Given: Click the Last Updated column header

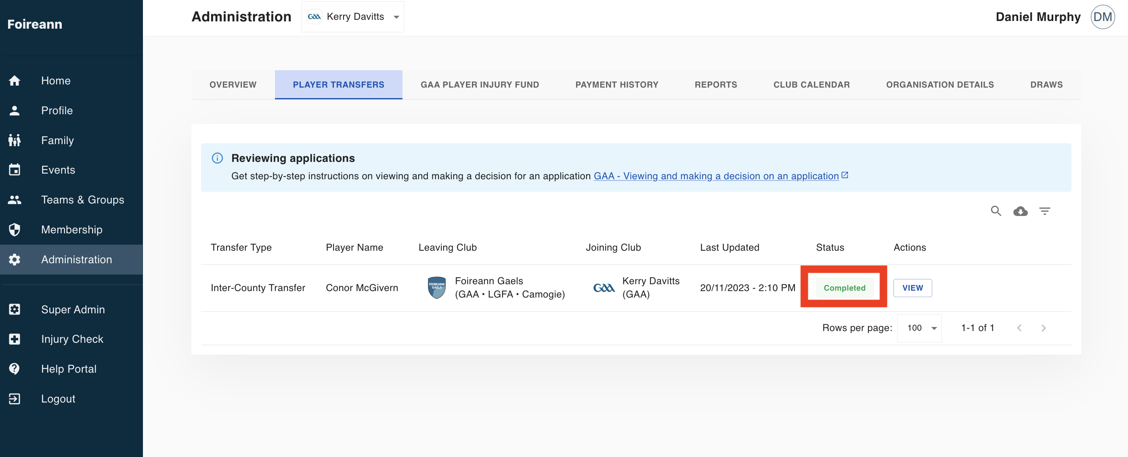Looking at the screenshot, I should coord(730,247).
